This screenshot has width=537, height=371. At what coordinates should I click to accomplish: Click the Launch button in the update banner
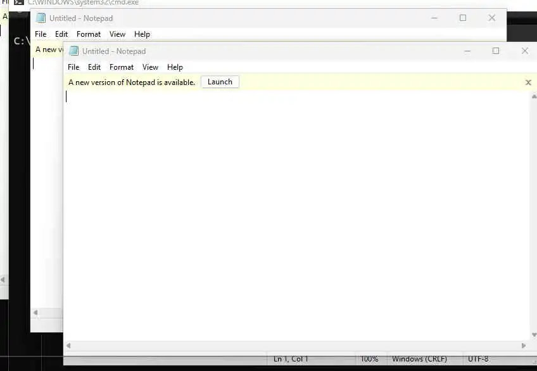[x=220, y=82]
